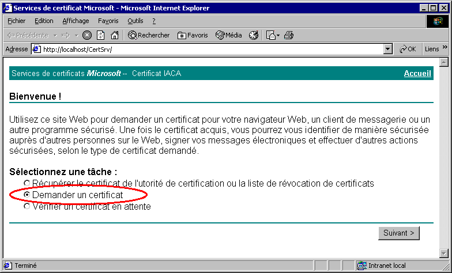Open the Favoris toolbar pane

coord(193,35)
